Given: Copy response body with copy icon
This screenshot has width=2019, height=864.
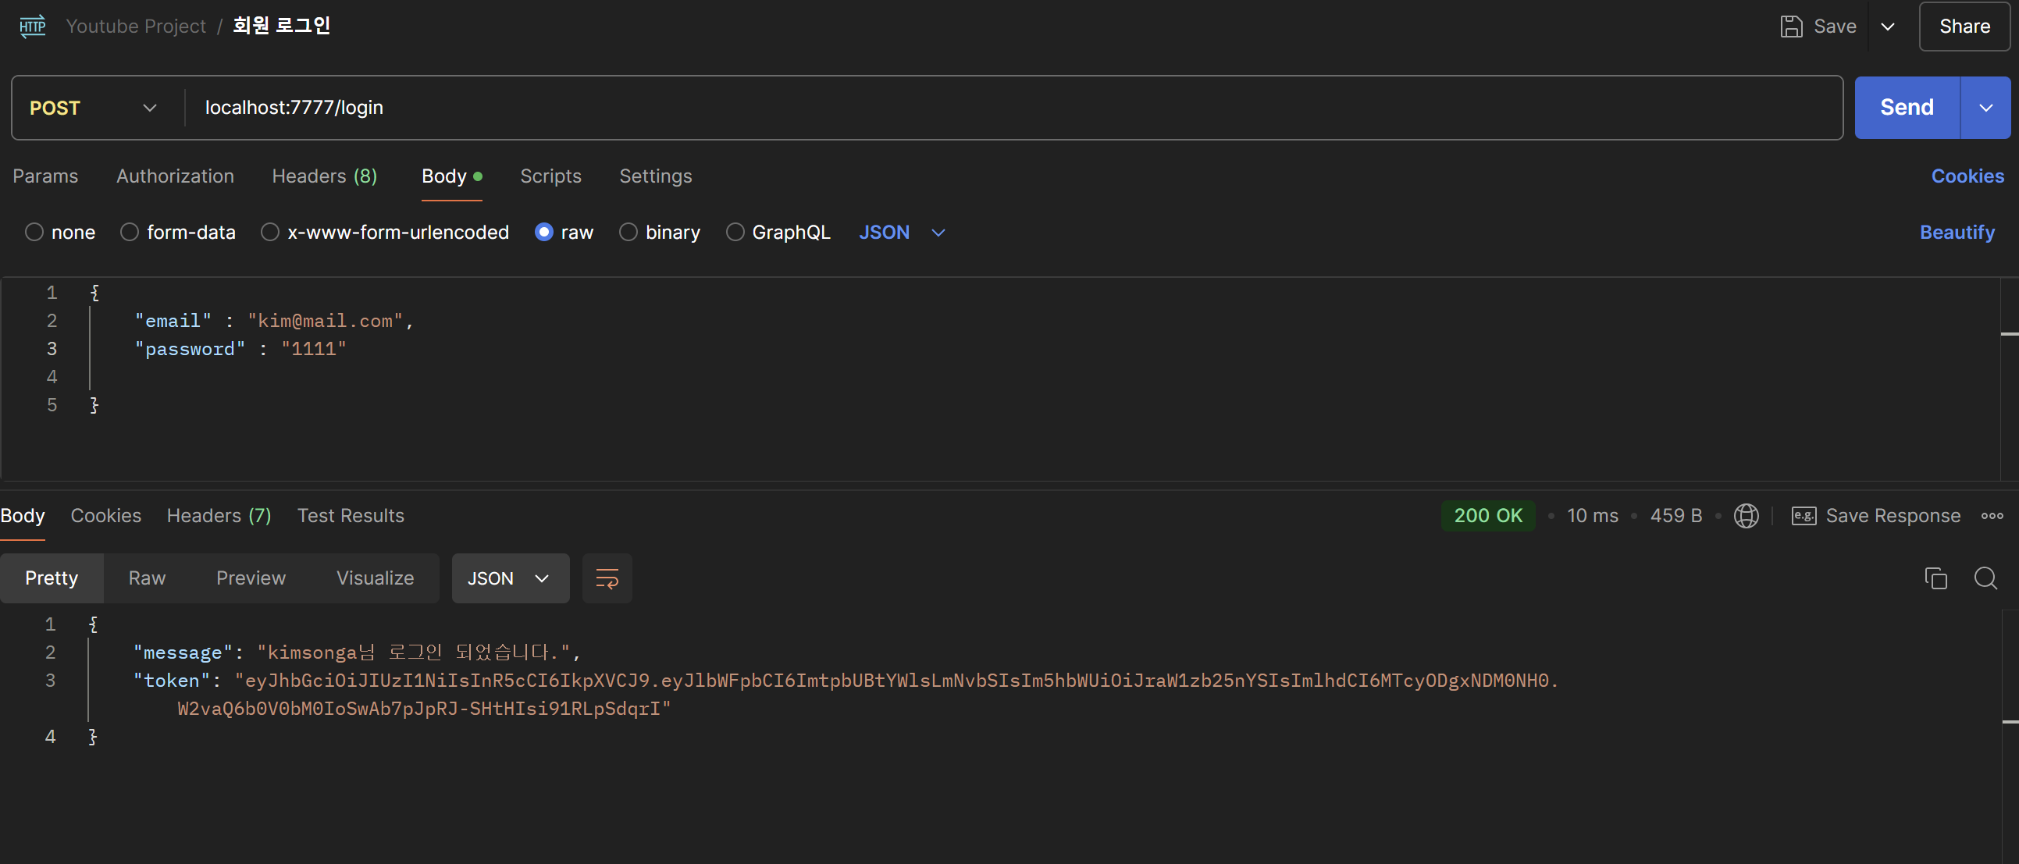Looking at the screenshot, I should [1935, 578].
